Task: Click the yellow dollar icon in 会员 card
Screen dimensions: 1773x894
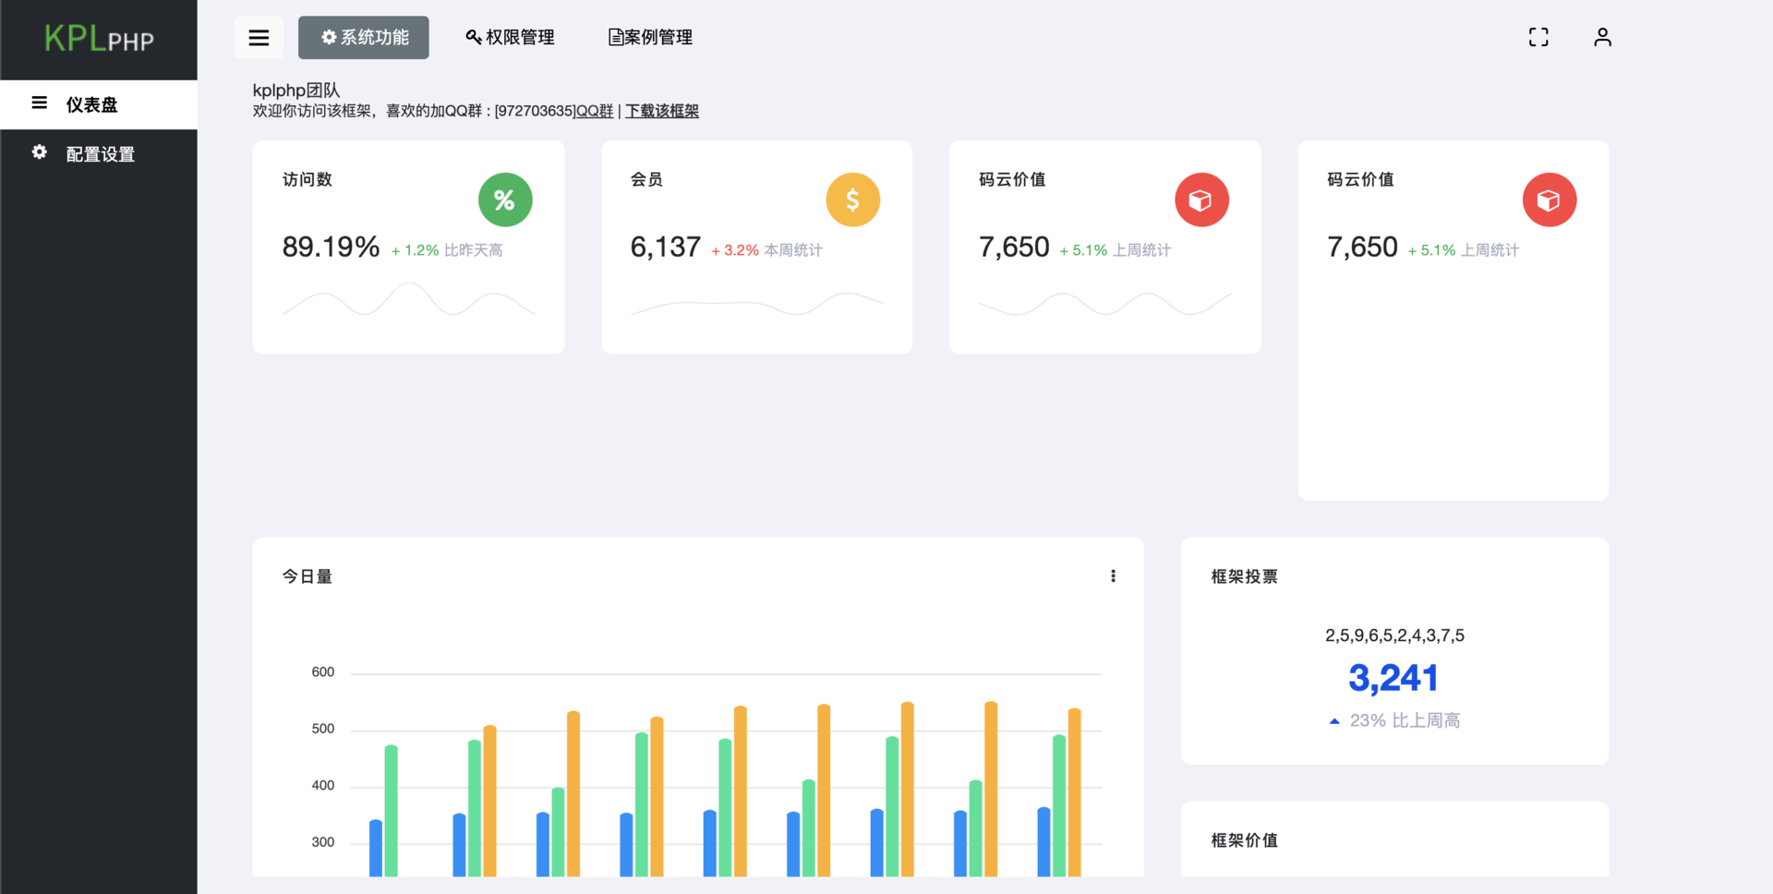Action: (853, 199)
